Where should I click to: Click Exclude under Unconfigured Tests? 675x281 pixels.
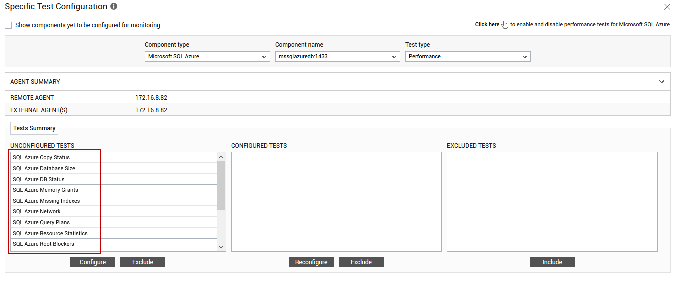[x=143, y=262]
